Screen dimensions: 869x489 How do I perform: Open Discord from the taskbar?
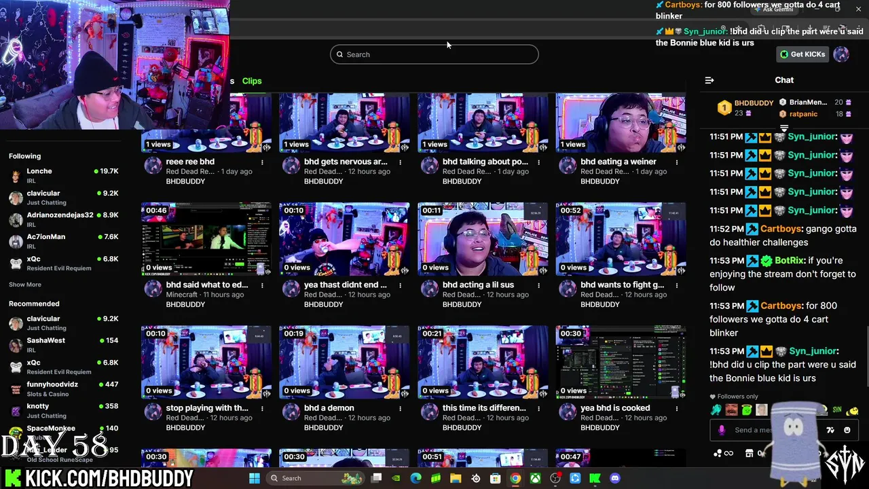615,478
